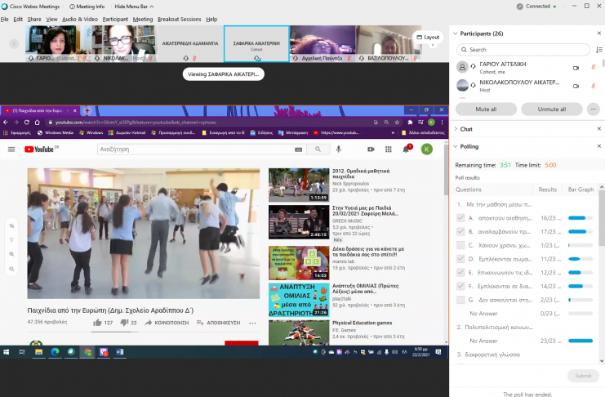605x397 pixels.
Task: Collapse the Polling panel header
Action: click(455, 146)
